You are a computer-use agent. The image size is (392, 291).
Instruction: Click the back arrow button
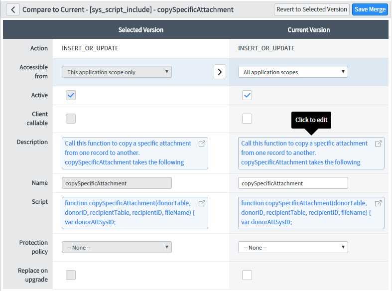point(13,10)
